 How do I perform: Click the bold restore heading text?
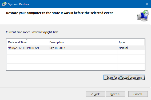pos(59,13)
